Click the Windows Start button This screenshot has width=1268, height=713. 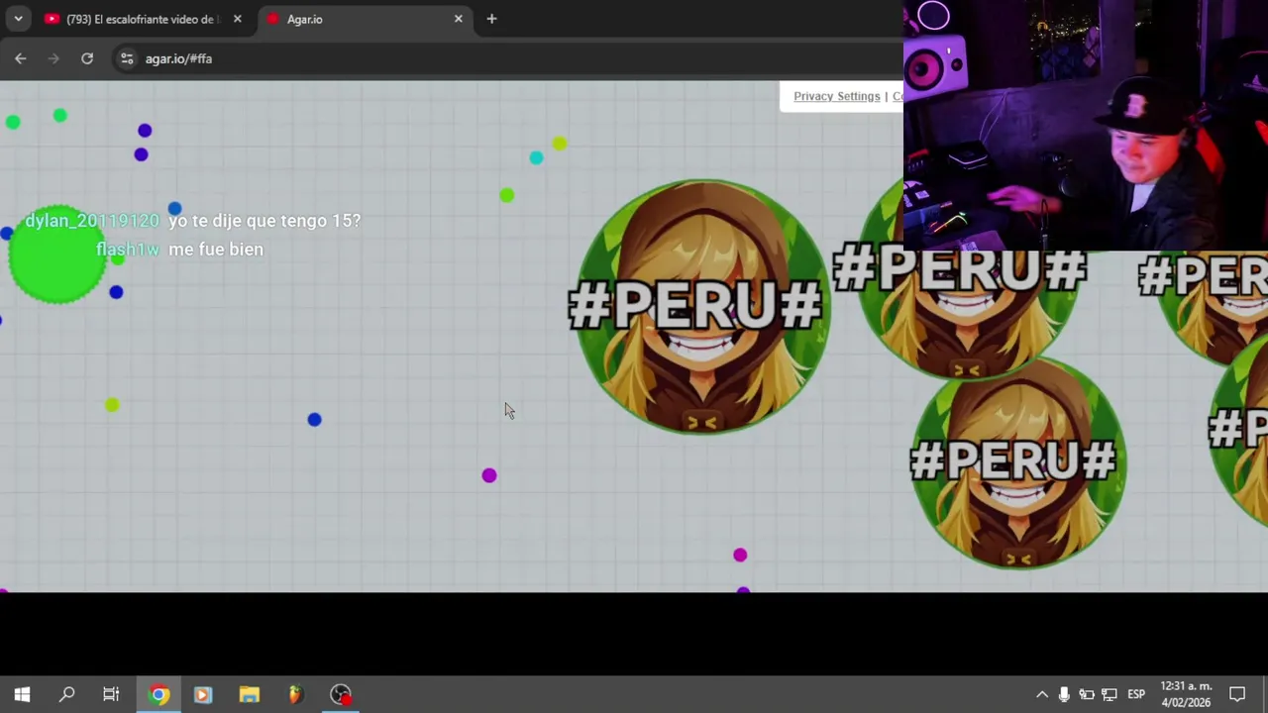(22, 694)
